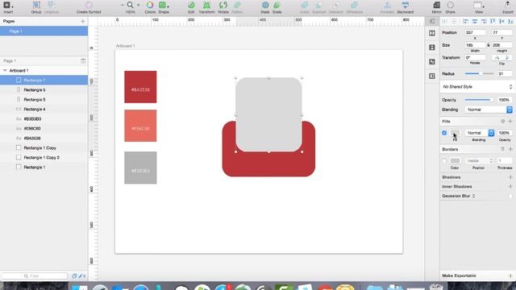This screenshot has width=516, height=290.
Task: Click the Create Symbol icon
Action: (89, 5)
